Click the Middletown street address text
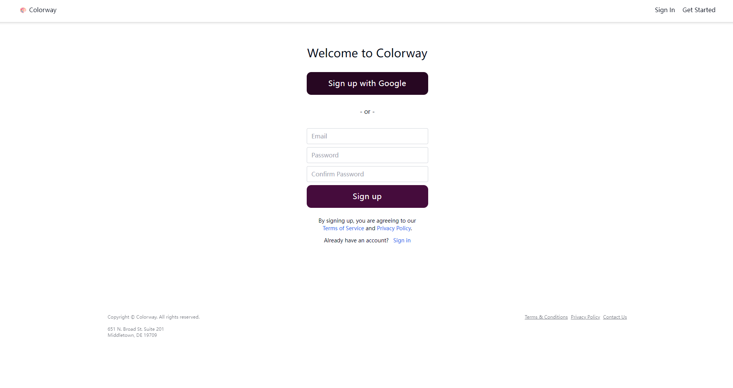 point(136,332)
